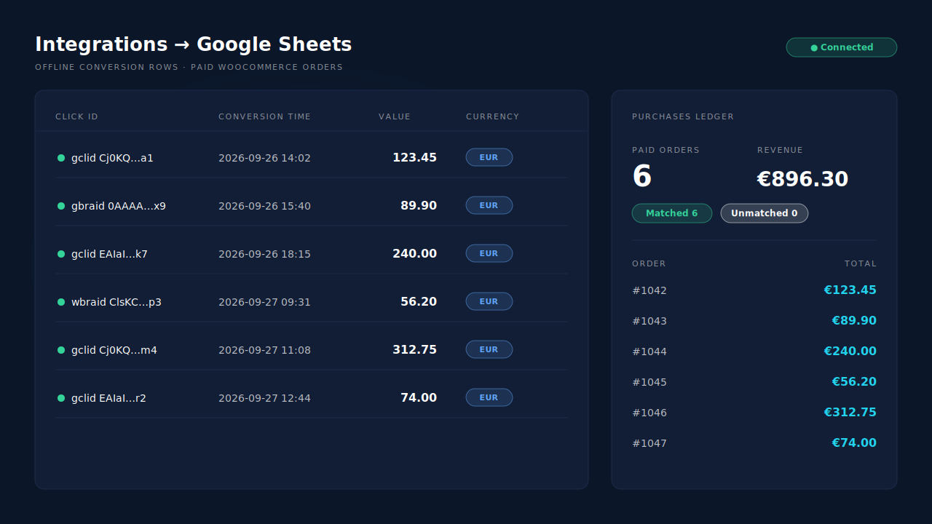Click the green dot for gclid Cj0KQ…m4

(x=61, y=350)
